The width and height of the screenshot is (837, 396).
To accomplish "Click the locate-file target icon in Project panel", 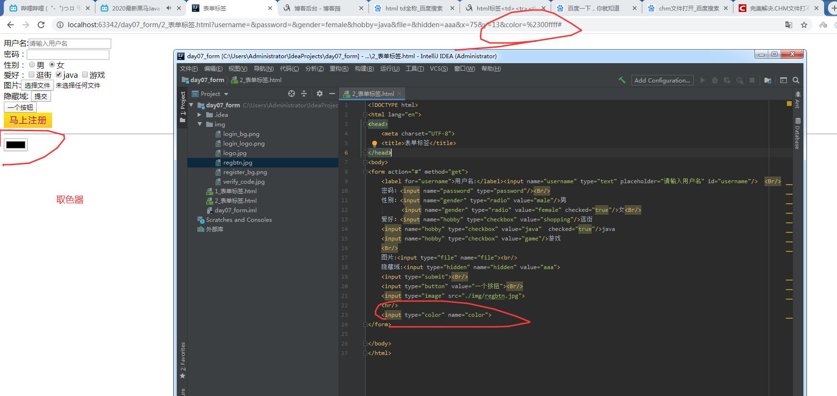I will (292, 94).
